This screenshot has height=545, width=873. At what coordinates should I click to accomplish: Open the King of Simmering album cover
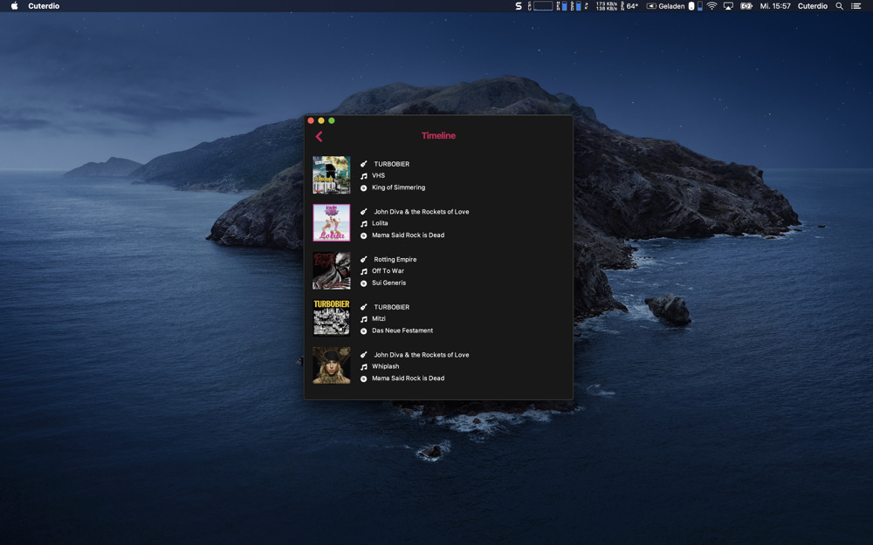(332, 175)
